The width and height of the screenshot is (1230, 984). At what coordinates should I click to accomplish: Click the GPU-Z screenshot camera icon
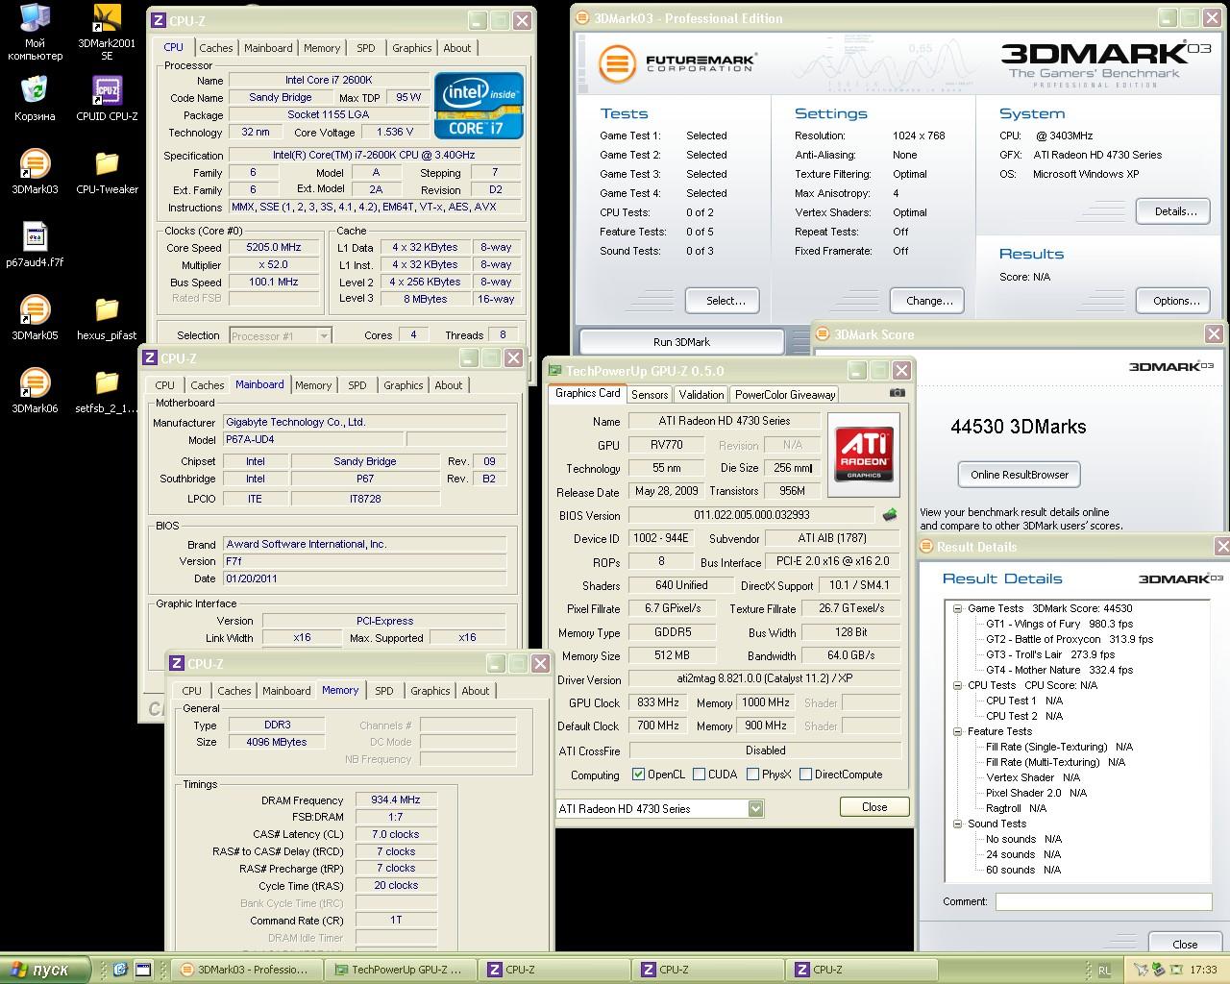coord(897,393)
